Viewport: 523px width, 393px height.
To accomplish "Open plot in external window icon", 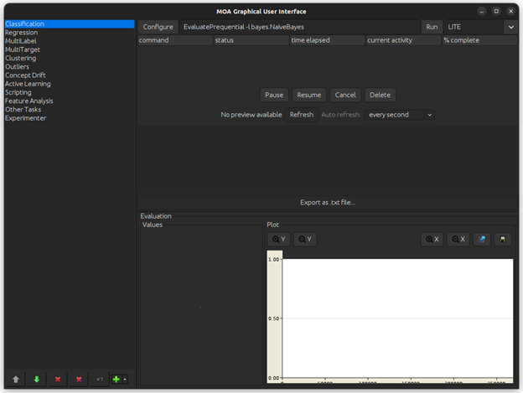I will coord(482,240).
